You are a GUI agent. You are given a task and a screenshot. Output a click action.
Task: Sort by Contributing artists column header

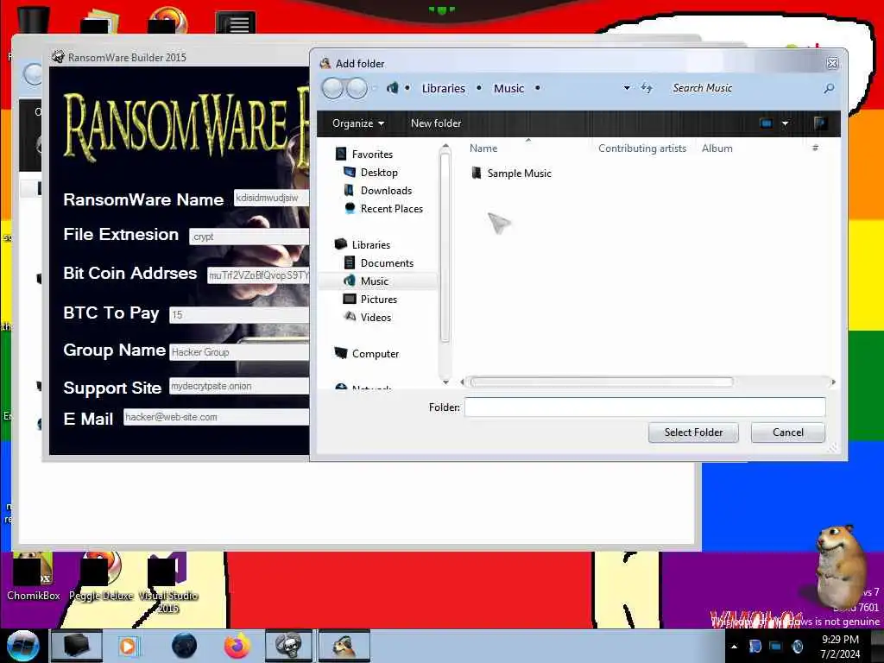(642, 148)
